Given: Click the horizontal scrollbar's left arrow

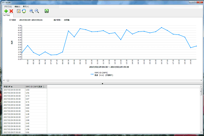Looking at the screenshot, I should tap(4, 80).
